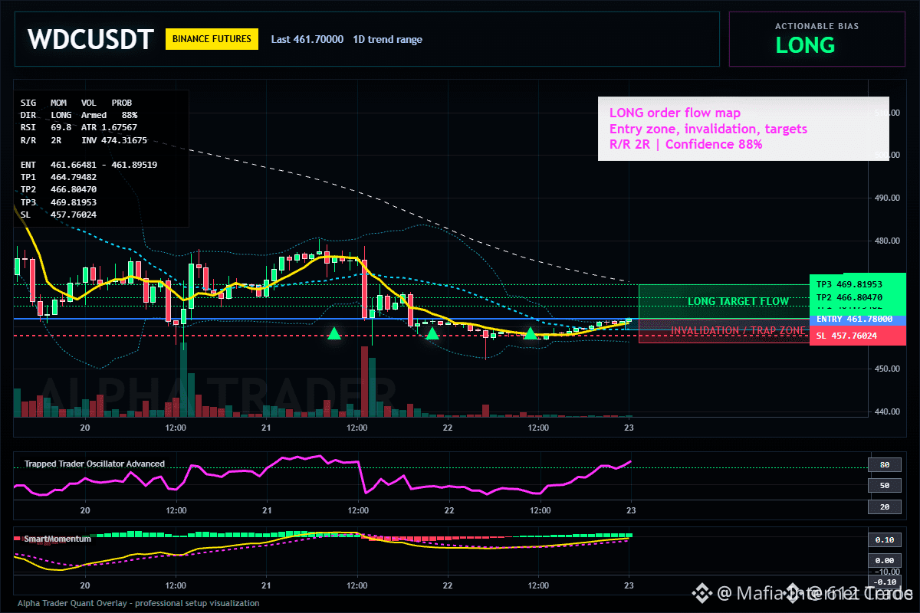Image resolution: width=920 pixels, height=613 pixels.
Task: Select the oscillator 50 level label
Action: (x=884, y=485)
